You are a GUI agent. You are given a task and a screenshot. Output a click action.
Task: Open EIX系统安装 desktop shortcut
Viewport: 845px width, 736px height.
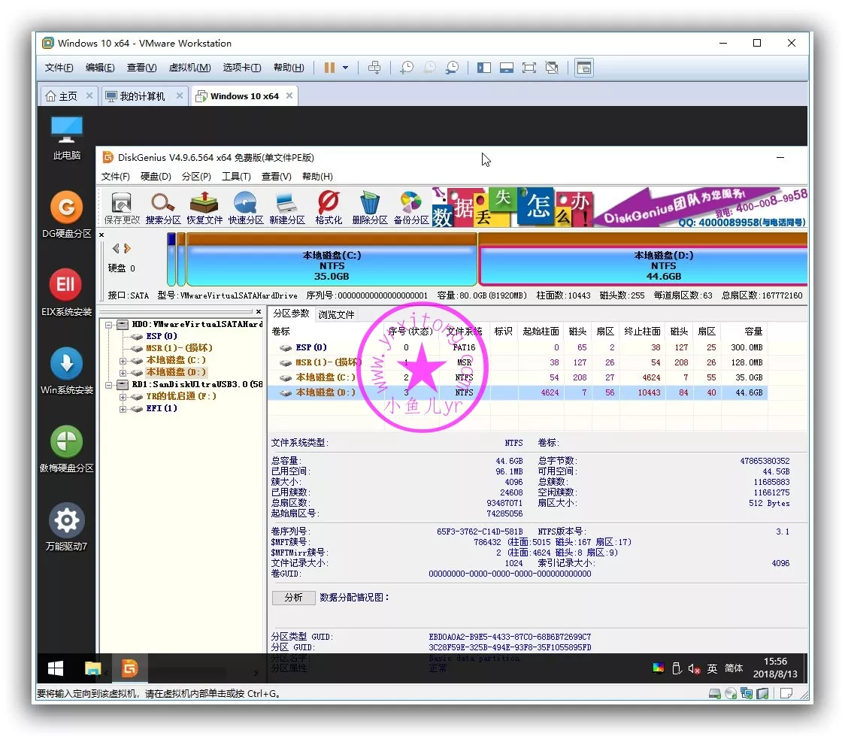[66, 292]
